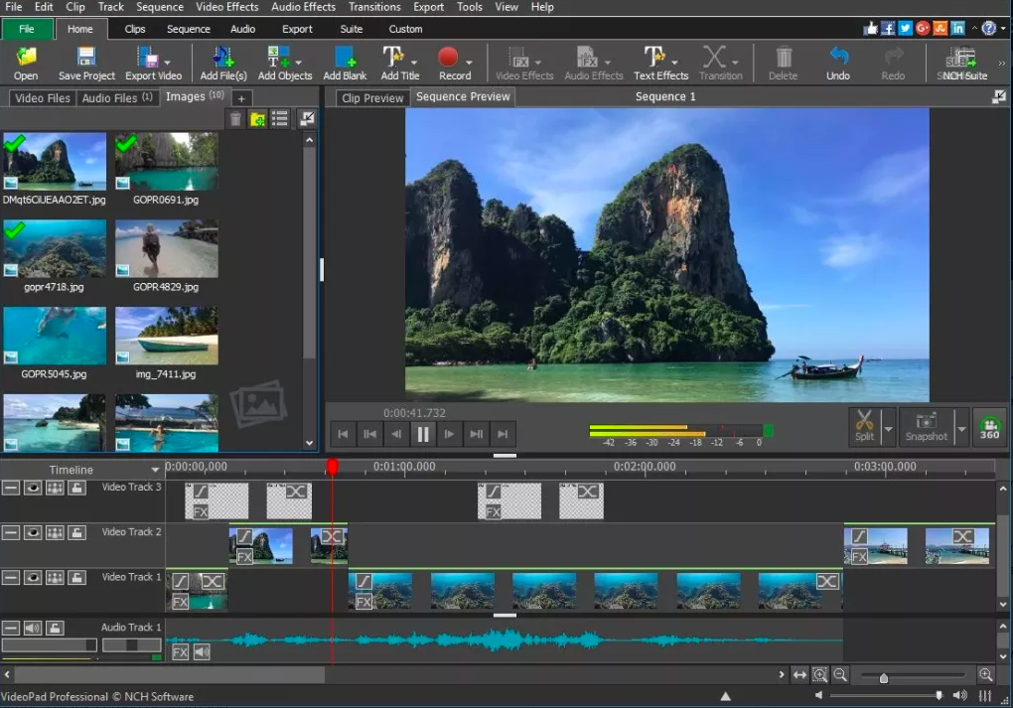Click the Save Project button
Screen dimensions: 1013x708
85,62
